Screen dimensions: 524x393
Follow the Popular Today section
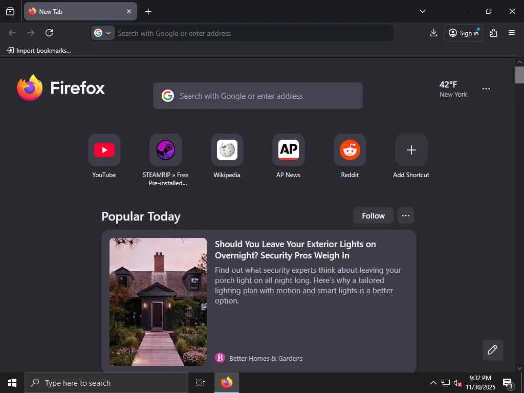tap(373, 215)
